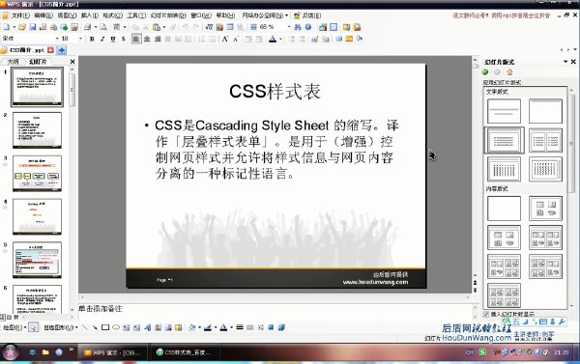This screenshot has height=364, width=580.
Task: Toggle 插入幻灯片时显示 checkbox
Action: tap(486, 314)
